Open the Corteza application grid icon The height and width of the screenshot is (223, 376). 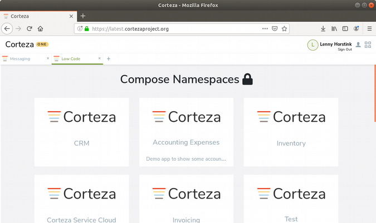pos(368,44)
